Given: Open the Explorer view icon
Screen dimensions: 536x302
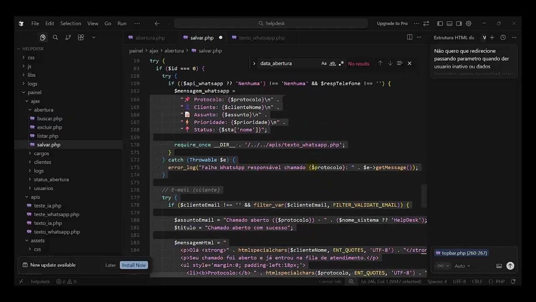Looking at the screenshot, I should [x=43, y=37].
